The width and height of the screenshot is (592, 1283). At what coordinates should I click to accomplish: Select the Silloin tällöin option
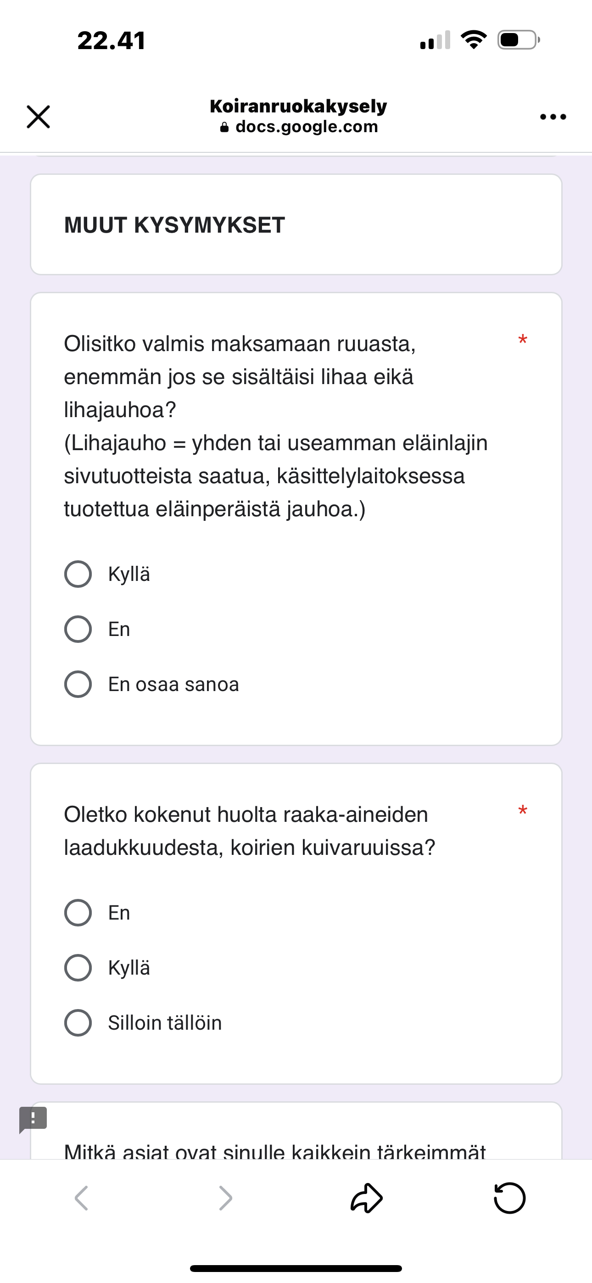tap(78, 1023)
